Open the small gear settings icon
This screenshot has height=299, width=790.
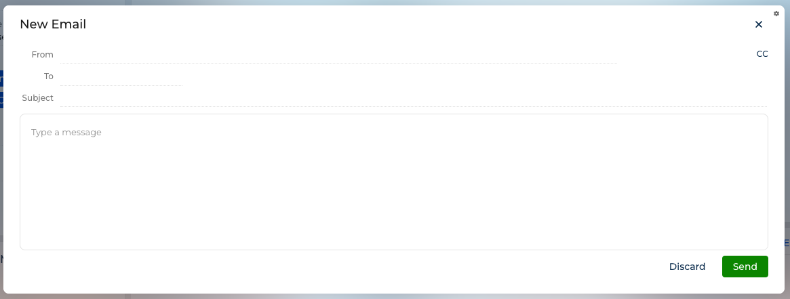(x=776, y=14)
